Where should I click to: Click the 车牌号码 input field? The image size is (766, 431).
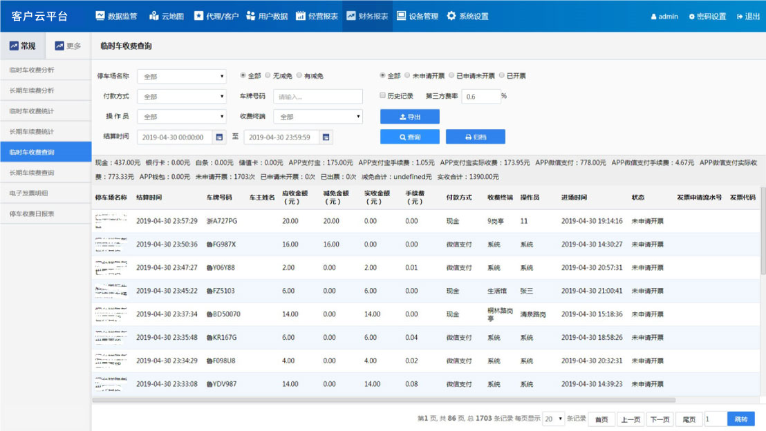coord(318,97)
